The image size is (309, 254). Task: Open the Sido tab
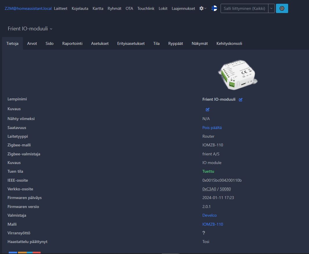50,43
